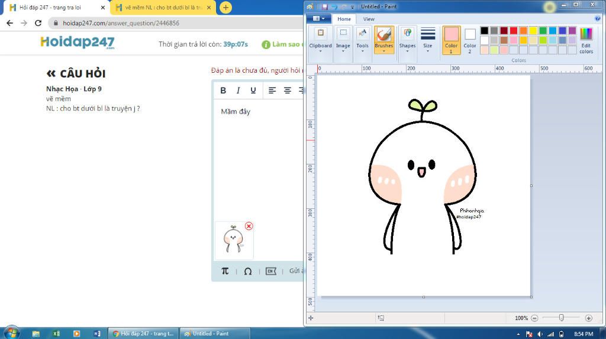Click the 'Làm sao' info link
The image size is (606, 339).
282,44
